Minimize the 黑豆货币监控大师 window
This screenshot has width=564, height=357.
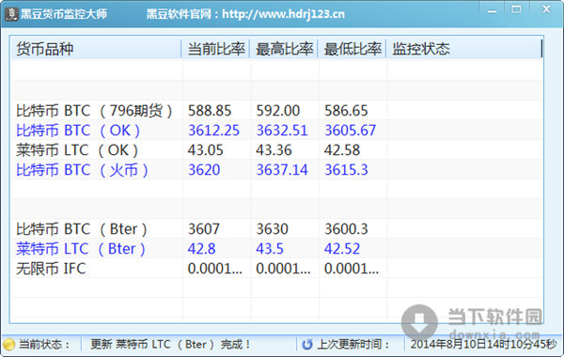[492, 10]
